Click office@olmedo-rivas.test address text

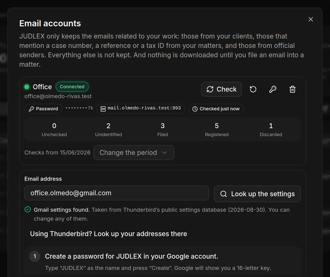click(58, 96)
